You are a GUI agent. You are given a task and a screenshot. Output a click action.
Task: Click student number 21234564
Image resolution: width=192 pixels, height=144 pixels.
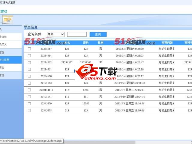46,56
